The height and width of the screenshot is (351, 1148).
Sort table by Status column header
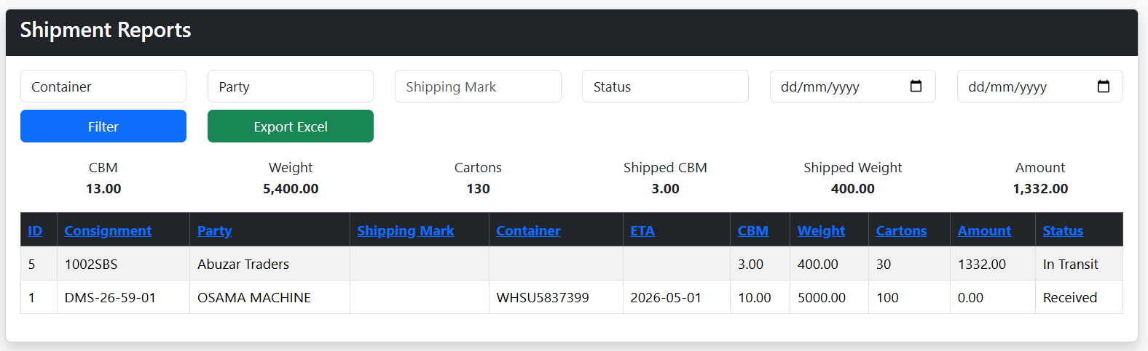click(1063, 230)
